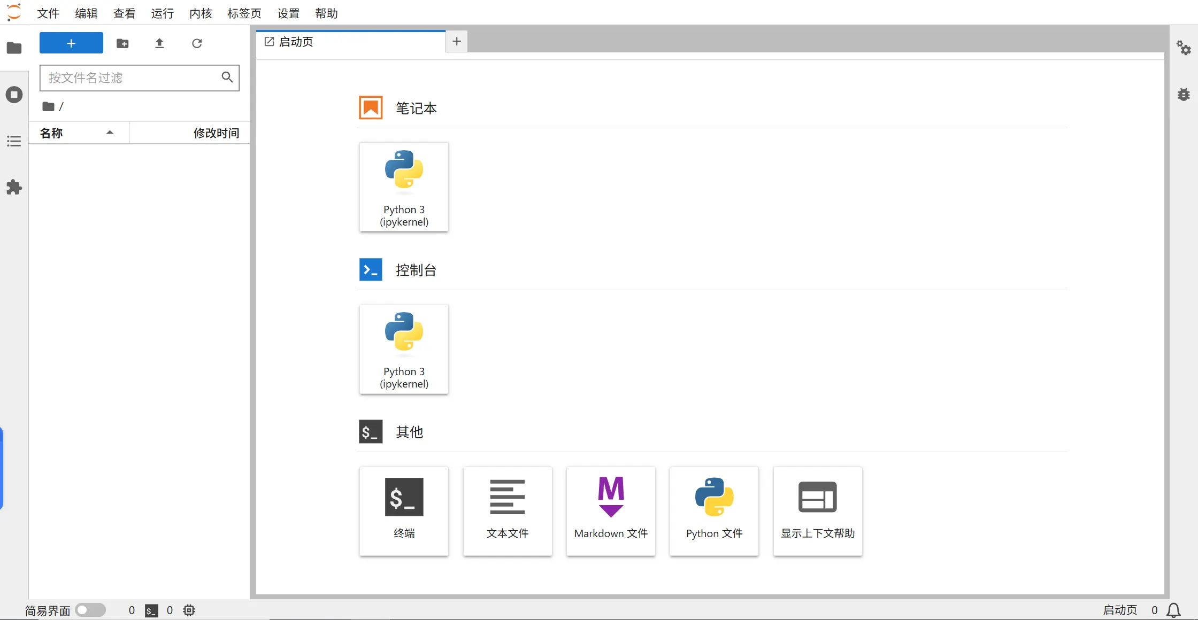Viewport: 1198px width, 620px height.
Task: Refresh the file browser list
Action: [197, 43]
